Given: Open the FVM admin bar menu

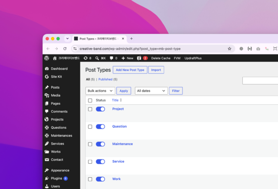Looking at the screenshot, I should (177, 58).
